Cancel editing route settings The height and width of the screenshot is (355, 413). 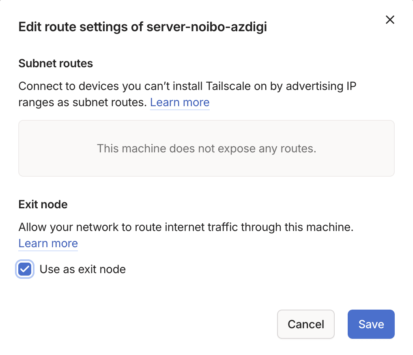coord(305,324)
